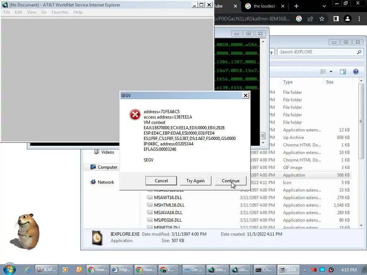Open Videos in Explorer navigation pane

click(104, 152)
